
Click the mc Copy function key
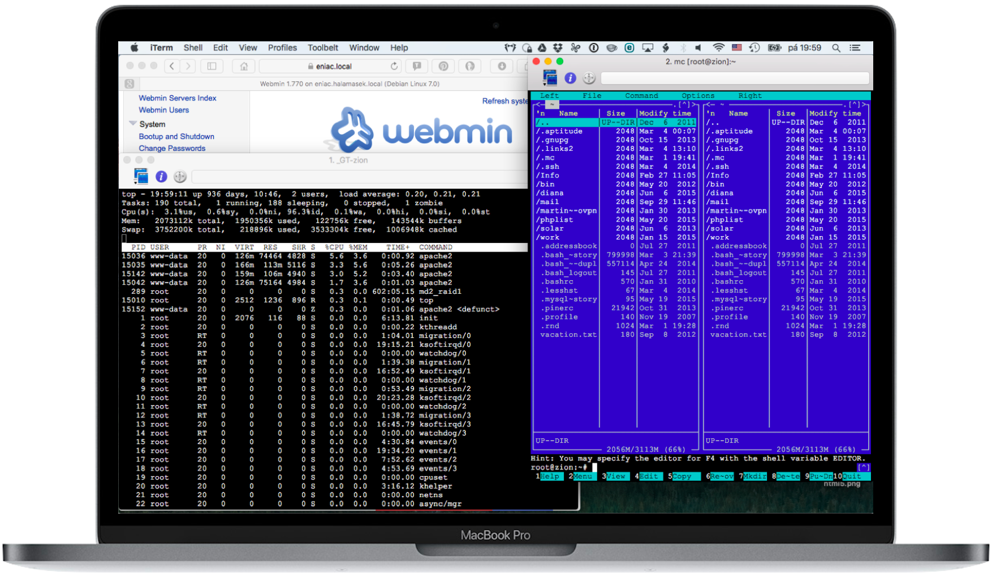[684, 476]
